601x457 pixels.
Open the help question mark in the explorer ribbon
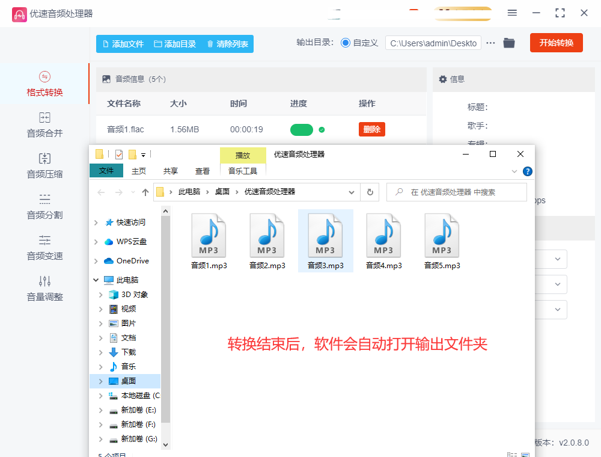[x=527, y=171]
